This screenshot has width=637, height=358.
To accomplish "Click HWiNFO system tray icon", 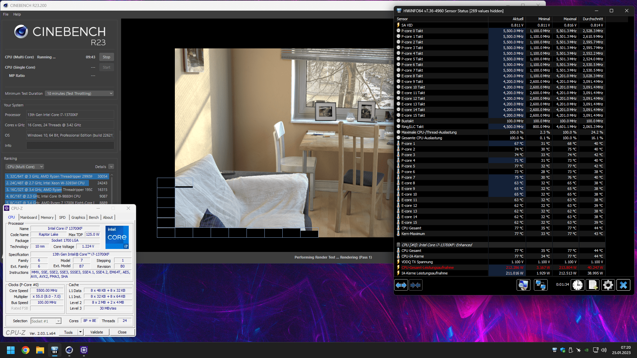I will pos(554,350).
